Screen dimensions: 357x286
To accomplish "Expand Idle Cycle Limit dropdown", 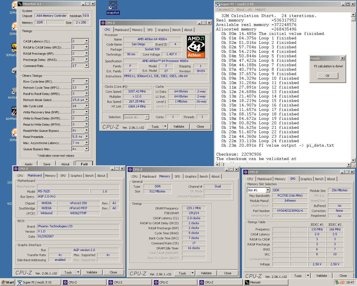I will pyautogui.click(x=86, y=106).
